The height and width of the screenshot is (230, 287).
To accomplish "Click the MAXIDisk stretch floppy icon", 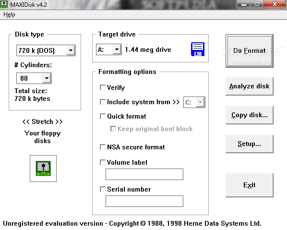I will (43, 169).
